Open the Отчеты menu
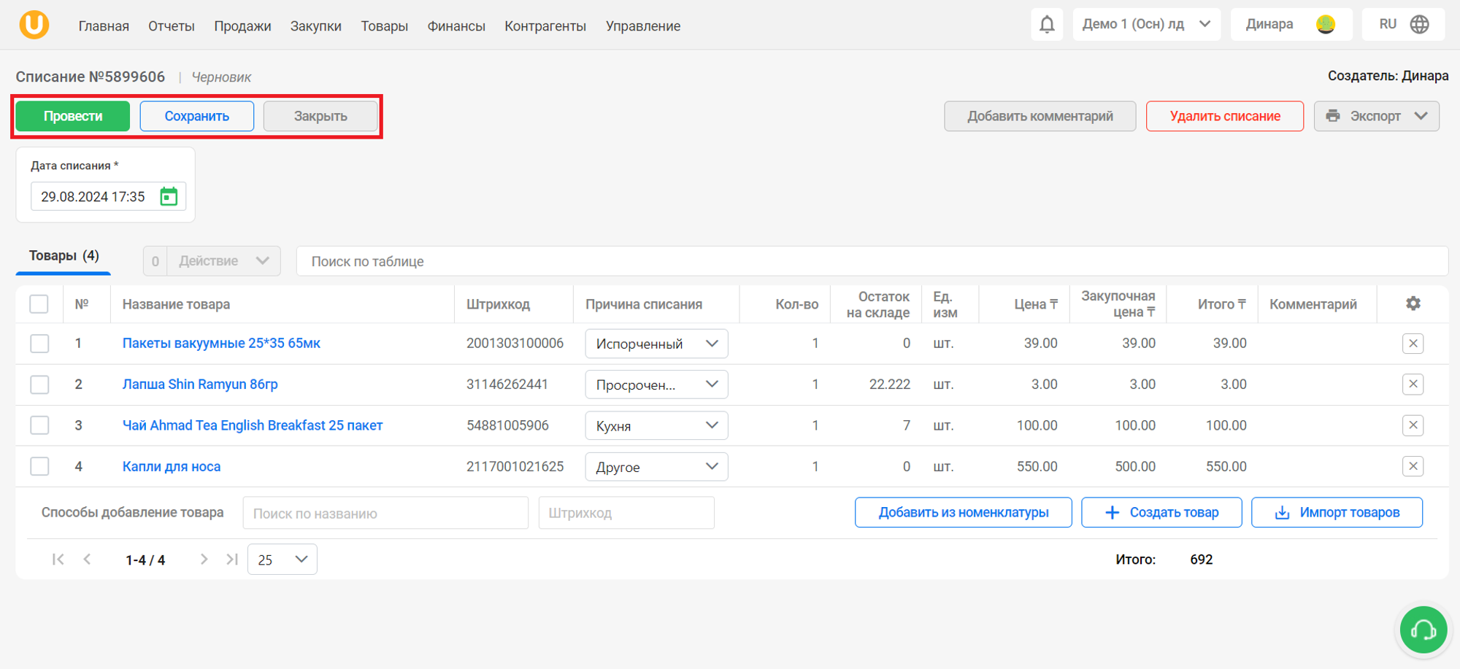The height and width of the screenshot is (669, 1460). pyautogui.click(x=172, y=26)
